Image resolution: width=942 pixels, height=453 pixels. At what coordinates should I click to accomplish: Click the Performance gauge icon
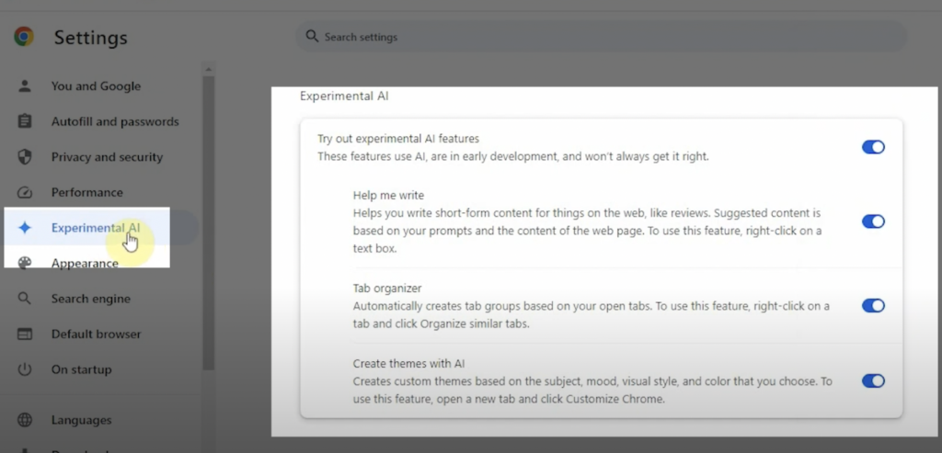point(25,193)
